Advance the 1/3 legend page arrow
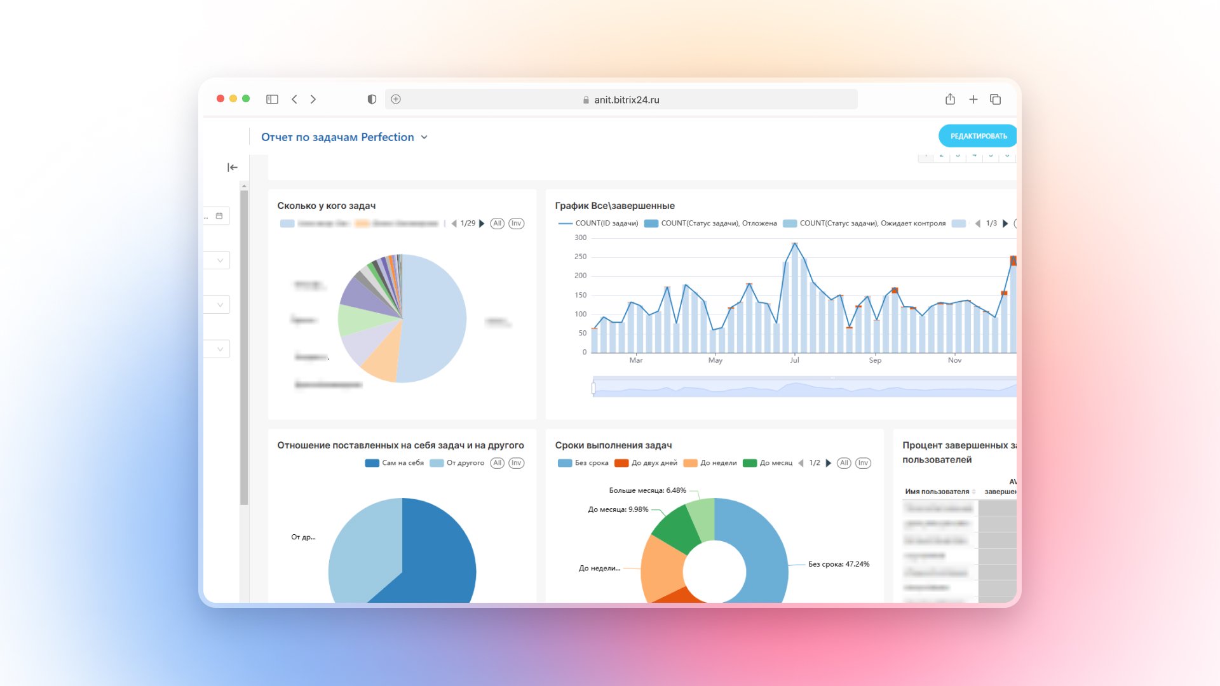1220x686 pixels. [x=1005, y=224]
